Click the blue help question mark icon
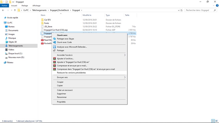The image size is (219, 123). click(x=217, y=5)
